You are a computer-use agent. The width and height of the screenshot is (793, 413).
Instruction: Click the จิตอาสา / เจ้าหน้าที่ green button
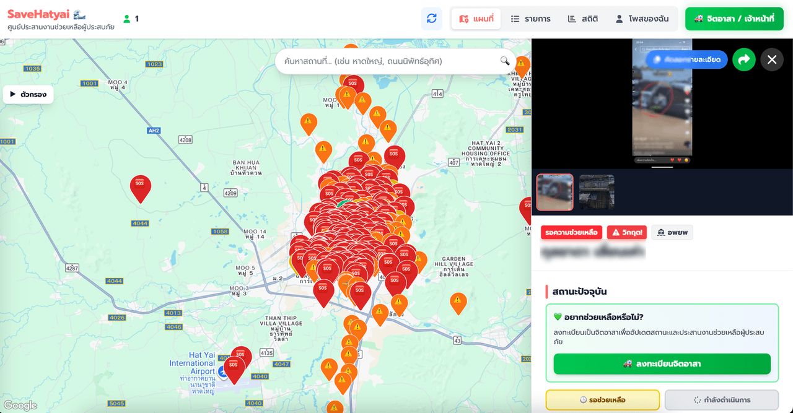coord(734,19)
